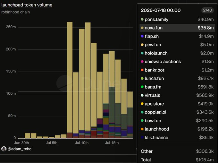Click pons.family's green color dot
The height and width of the screenshot is (163, 218).
(x=142, y=19)
